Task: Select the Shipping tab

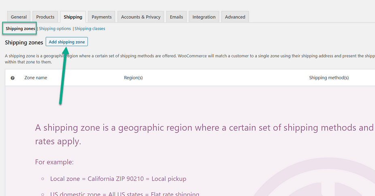Action: click(x=73, y=17)
